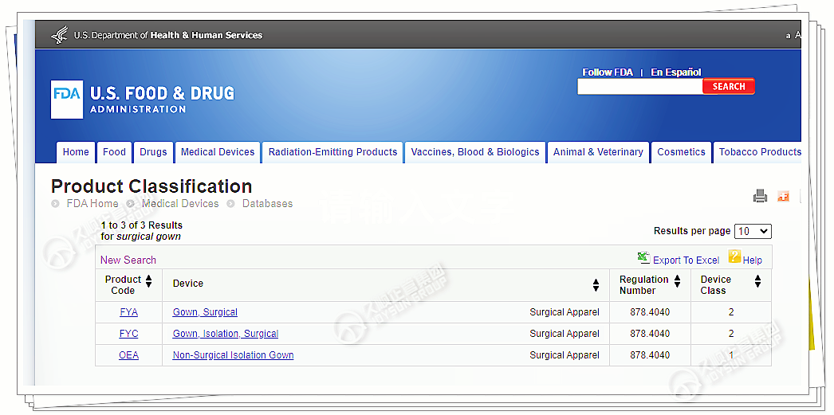Image resolution: width=834 pixels, height=415 pixels.
Task: Switch to the Drugs tab
Action: (x=153, y=152)
